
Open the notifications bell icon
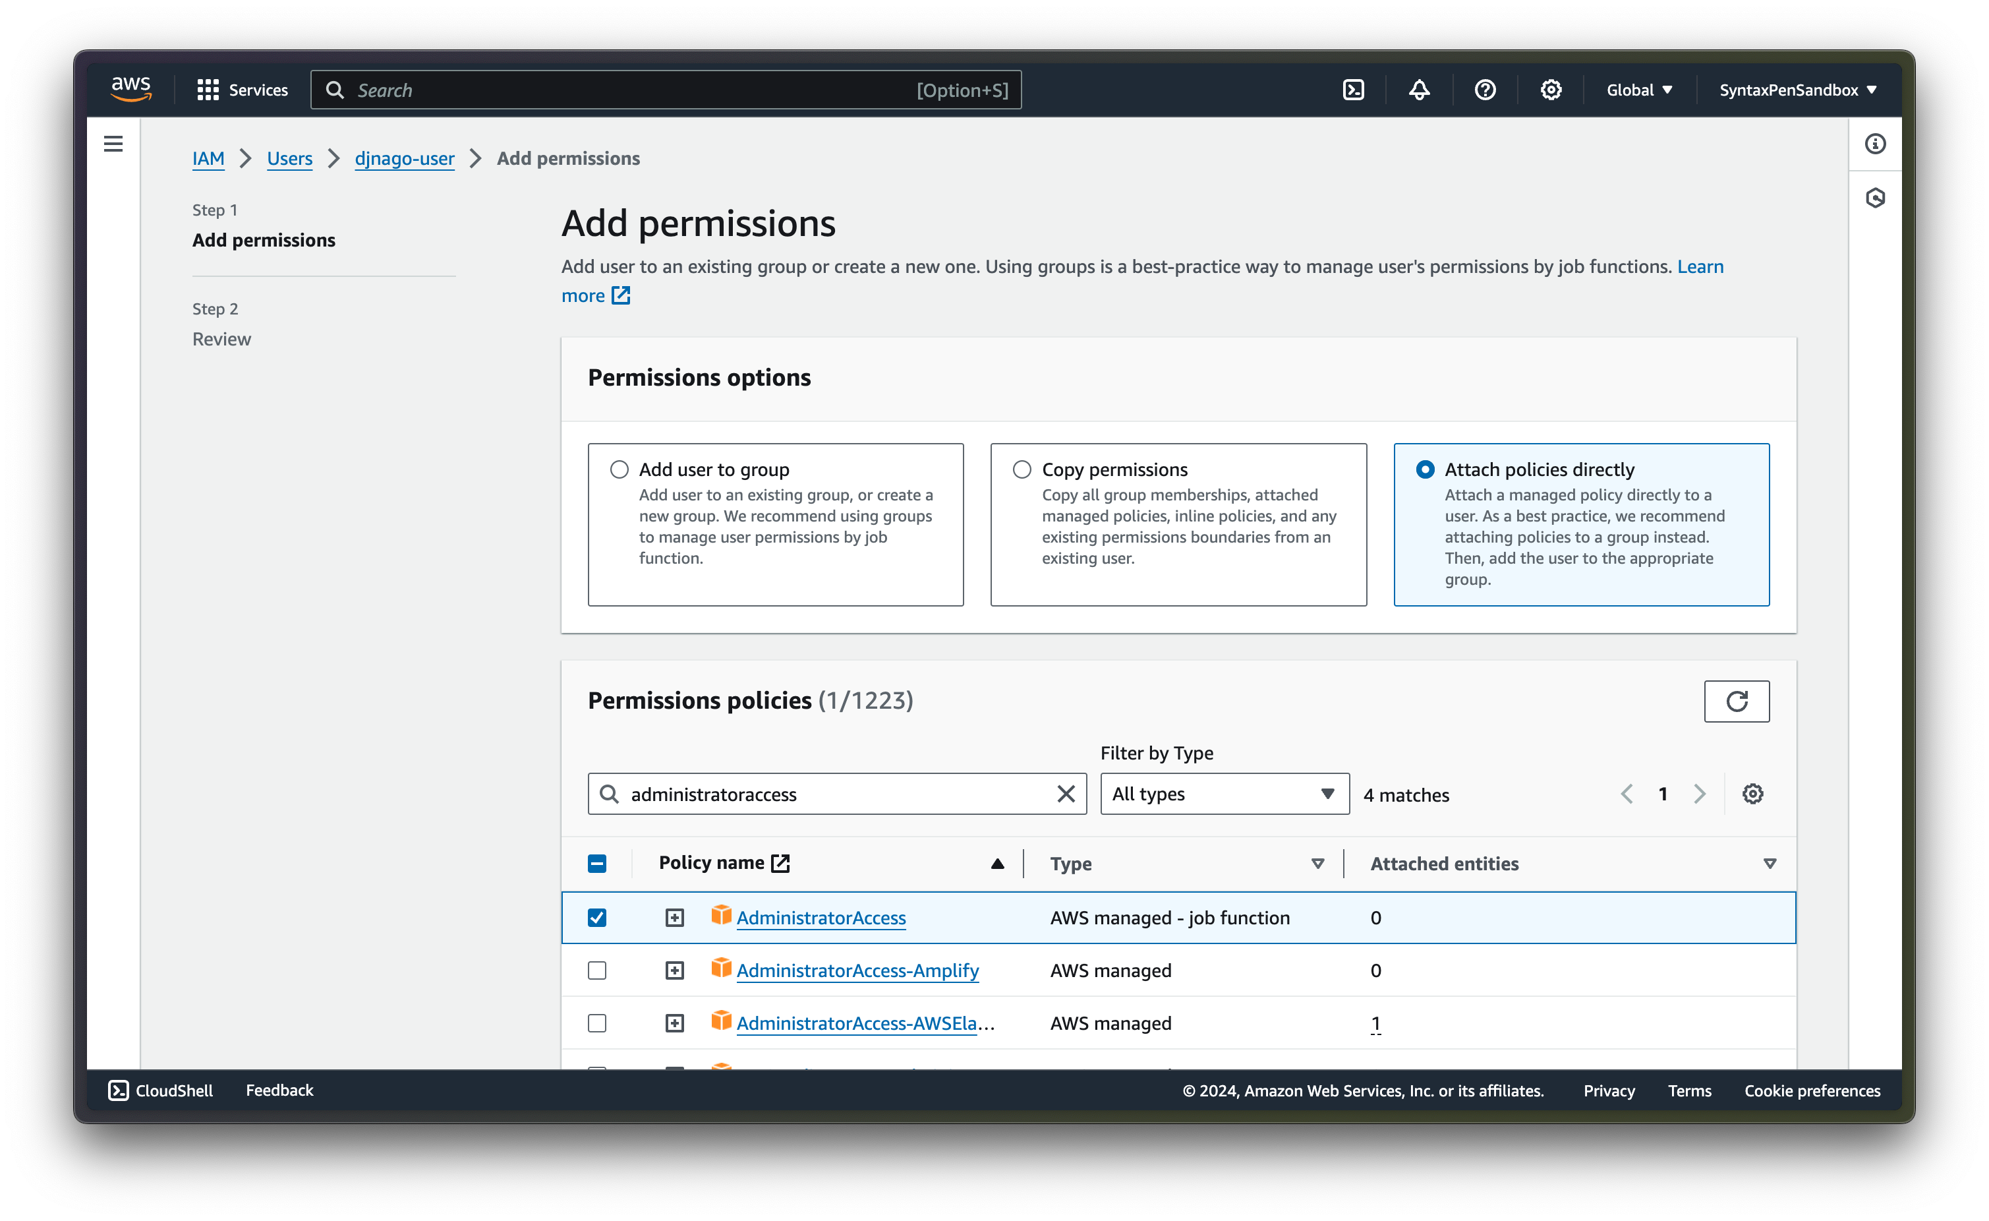[1419, 90]
